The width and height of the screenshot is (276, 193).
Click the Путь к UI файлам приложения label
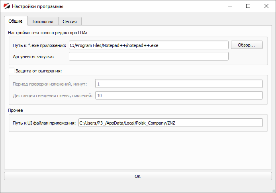pos(44,123)
